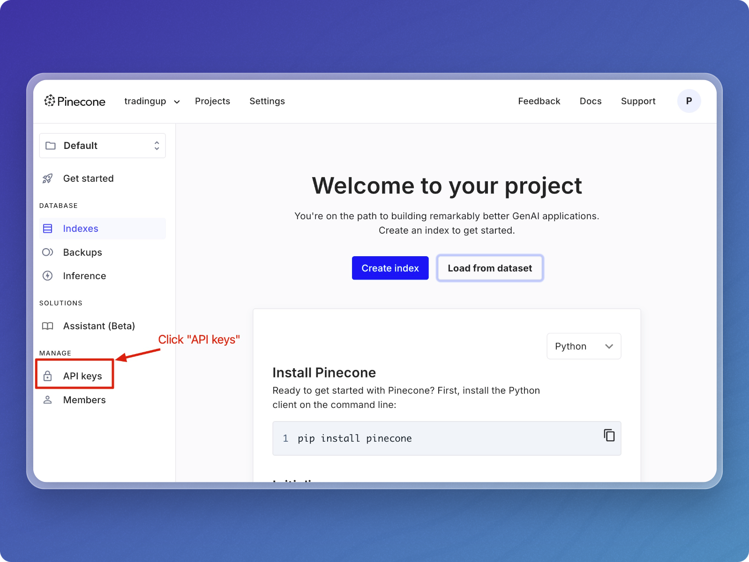The width and height of the screenshot is (749, 562).
Task: Click the 'Install Pinecone' heading
Action: pos(324,372)
